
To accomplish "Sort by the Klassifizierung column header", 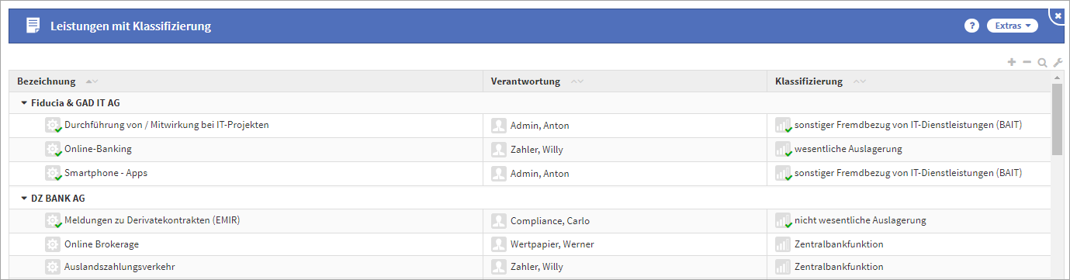I will [x=809, y=81].
